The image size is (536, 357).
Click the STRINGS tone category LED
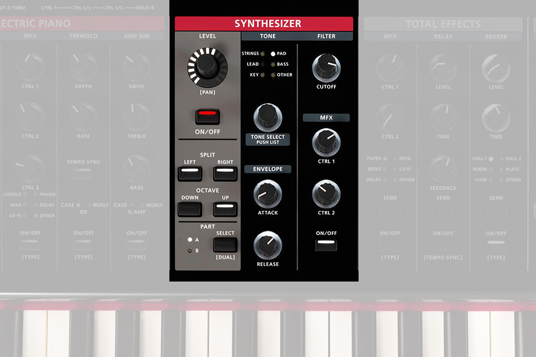click(262, 53)
